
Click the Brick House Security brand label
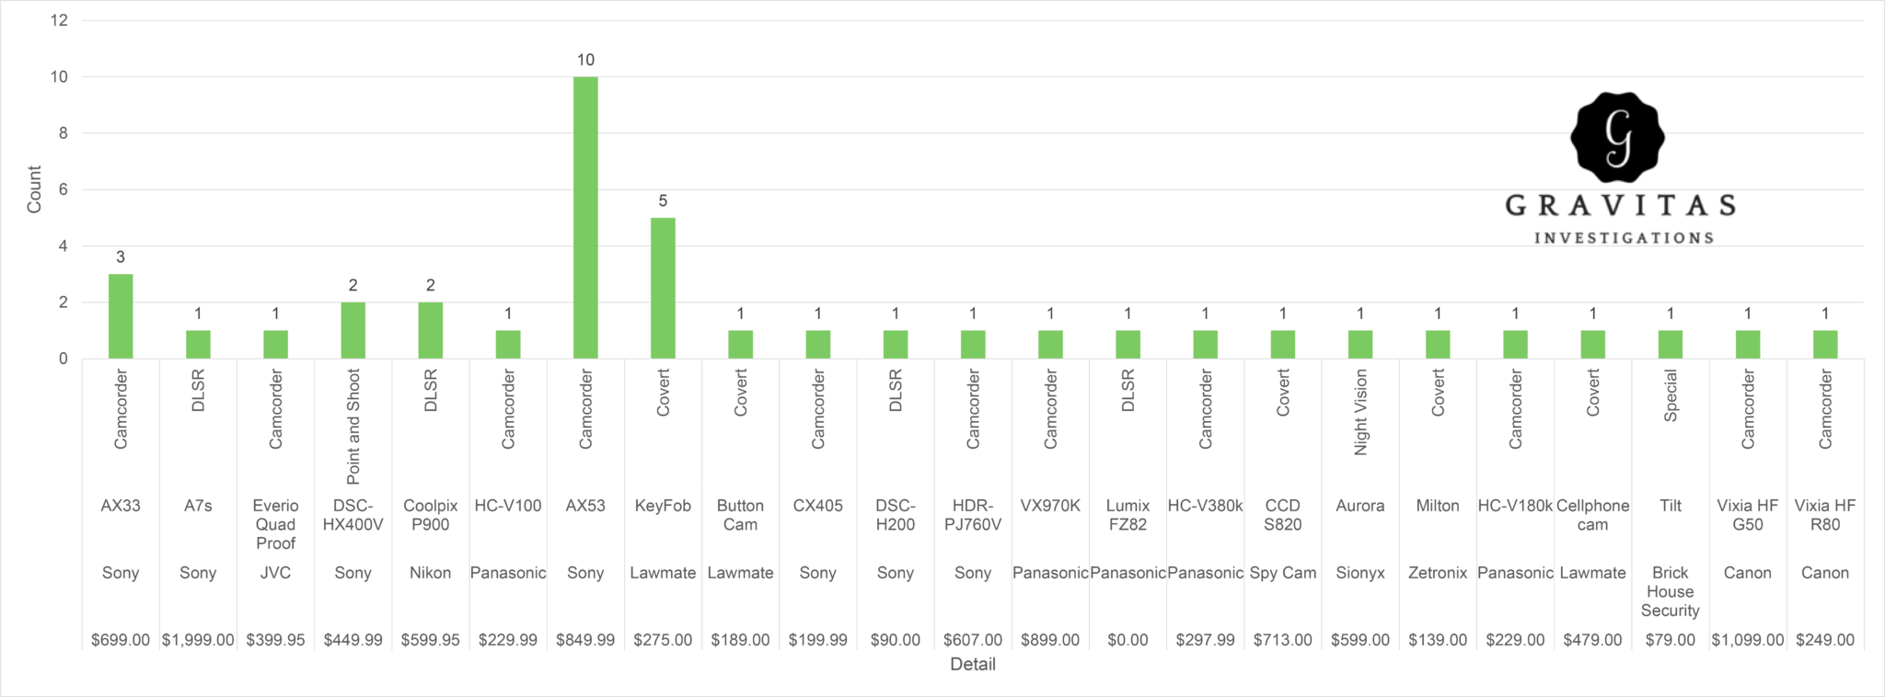[1670, 591]
